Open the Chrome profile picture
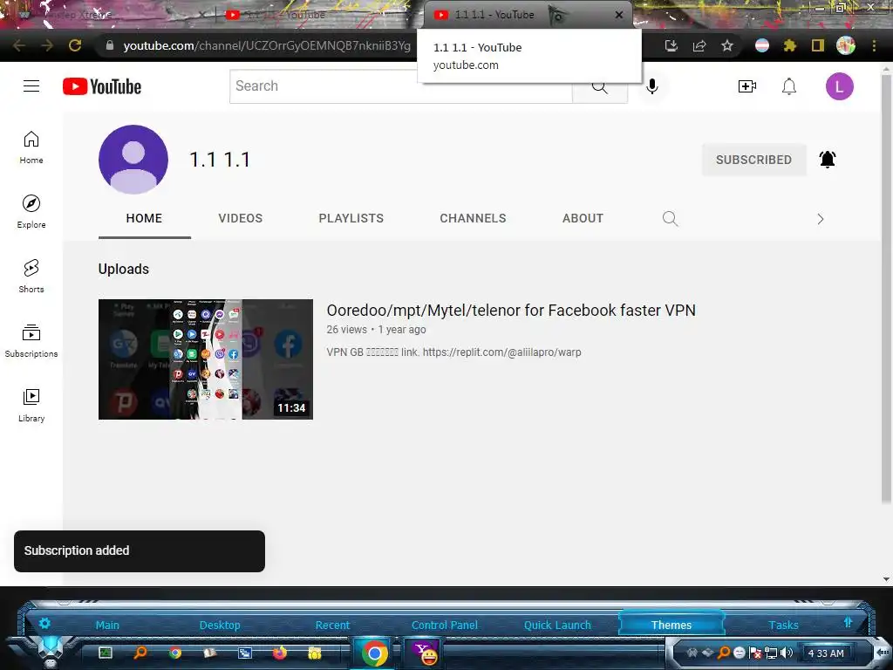 (846, 45)
